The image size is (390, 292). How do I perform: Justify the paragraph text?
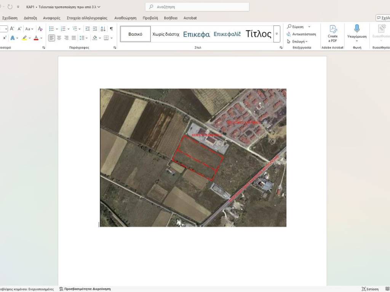tap(74, 38)
